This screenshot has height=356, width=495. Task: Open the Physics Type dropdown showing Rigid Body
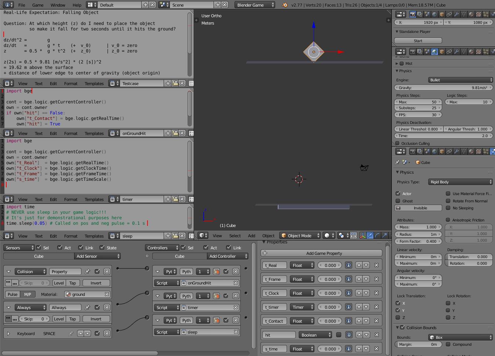click(461, 182)
